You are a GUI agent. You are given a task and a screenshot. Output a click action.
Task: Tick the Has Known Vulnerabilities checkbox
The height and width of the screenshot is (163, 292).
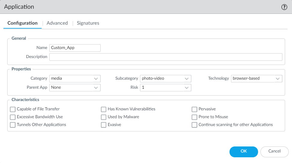[x=104, y=109]
